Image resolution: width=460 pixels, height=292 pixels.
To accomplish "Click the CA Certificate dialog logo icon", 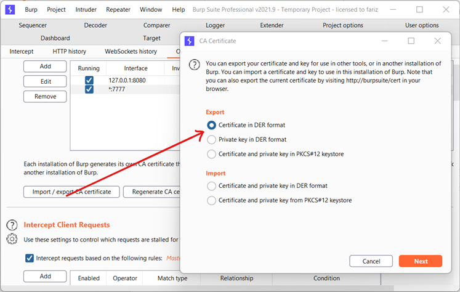I will [189, 41].
